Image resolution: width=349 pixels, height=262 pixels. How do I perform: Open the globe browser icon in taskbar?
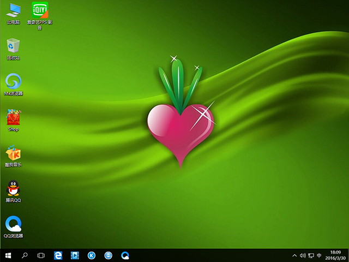[x=109, y=255]
